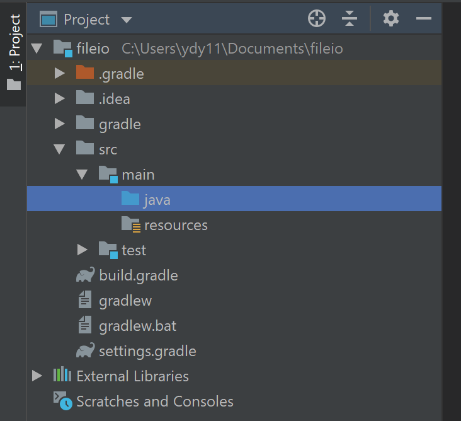Select the External Libraries label
Image resolution: width=461 pixels, height=421 pixels.
coord(133,377)
